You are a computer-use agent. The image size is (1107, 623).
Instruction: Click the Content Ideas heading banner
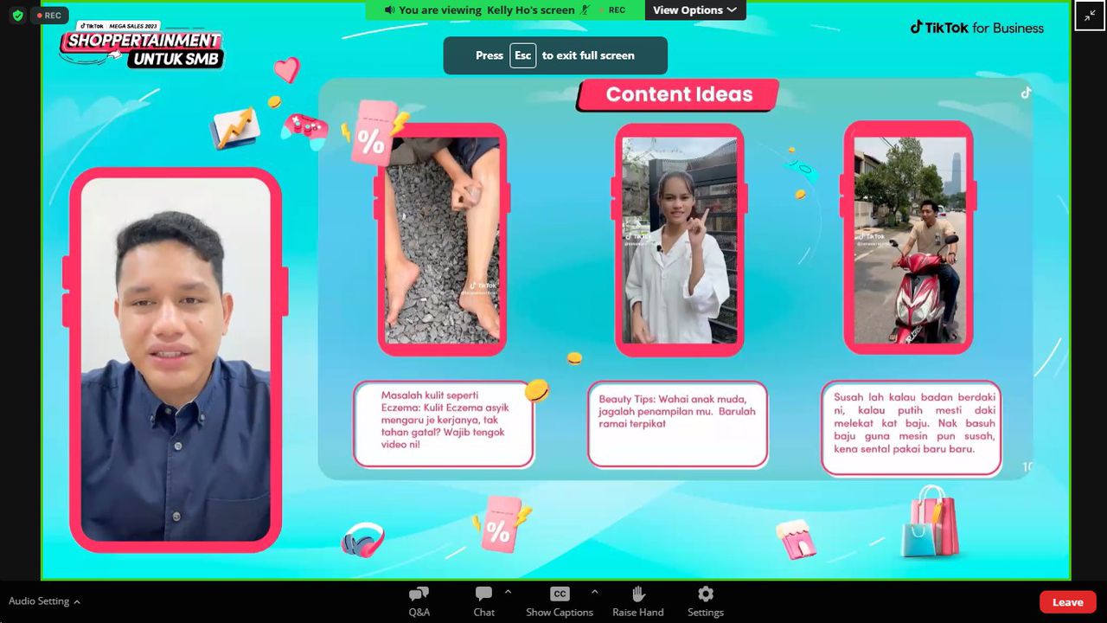[x=678, y=95]
